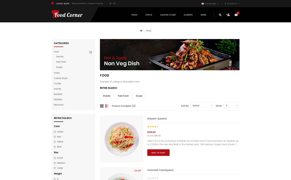Screen dimensions: 291x180
Task: Refine search by Fast Food button
Action: coord(123,96)
